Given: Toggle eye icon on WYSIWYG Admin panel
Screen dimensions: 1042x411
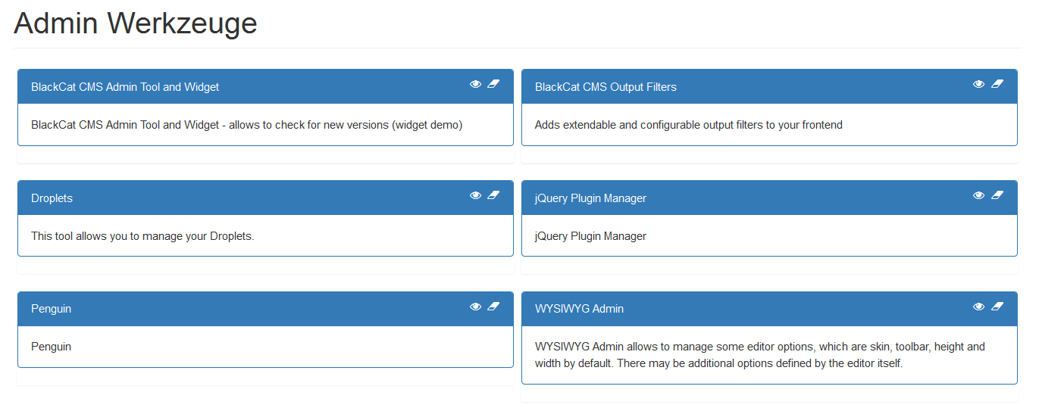Looking at the screenshot, I should (979, 307).
